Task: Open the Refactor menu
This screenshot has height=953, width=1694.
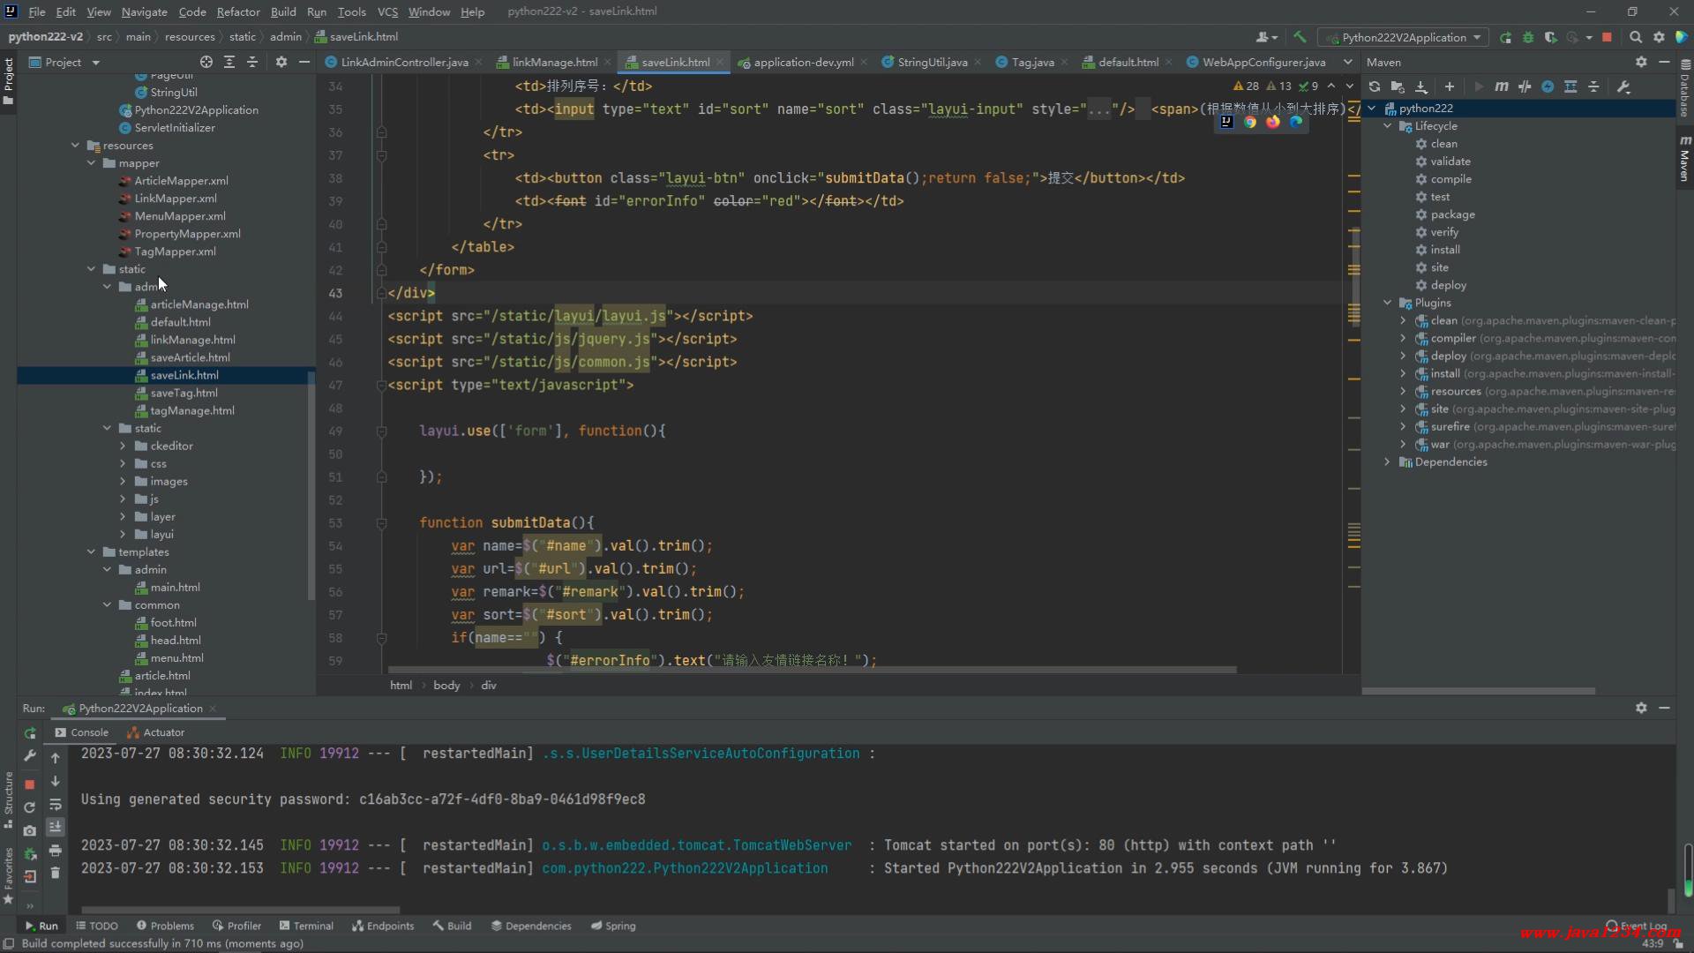Action: click(x=238, y=11)
